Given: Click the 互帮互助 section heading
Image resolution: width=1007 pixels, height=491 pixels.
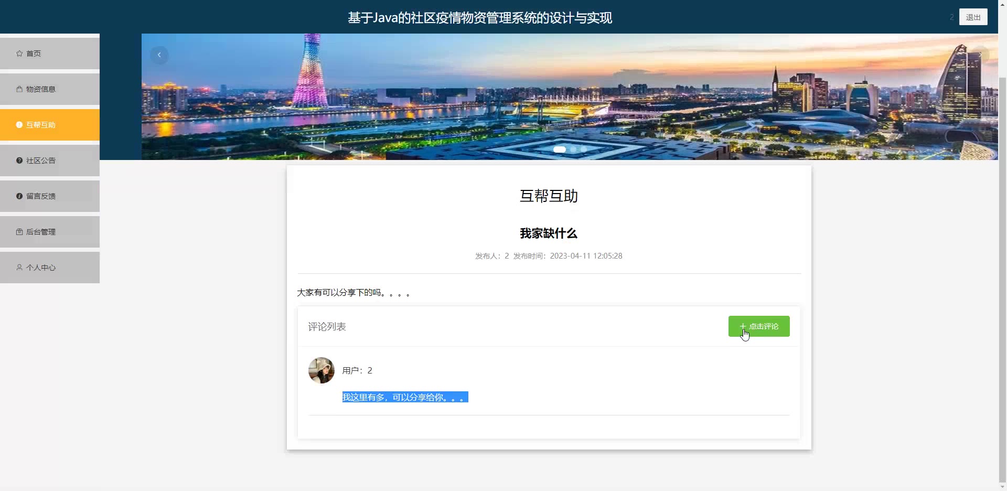Looking at the screenshot, I should pos(549,196).
